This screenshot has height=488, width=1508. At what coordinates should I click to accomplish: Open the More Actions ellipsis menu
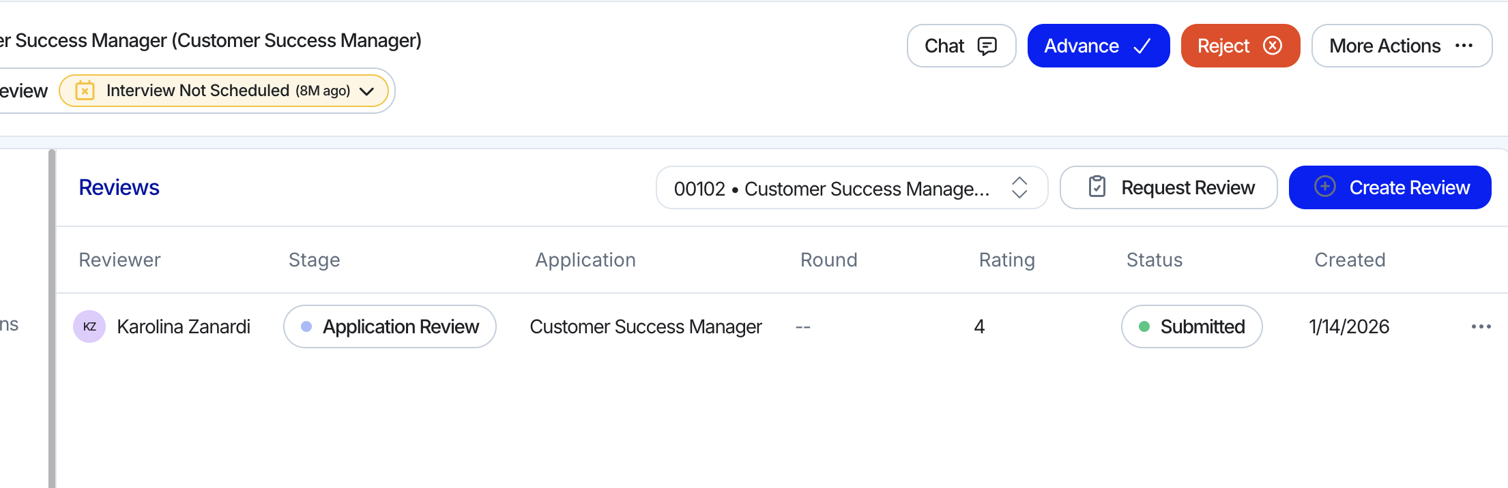(x=1464, y=46)
